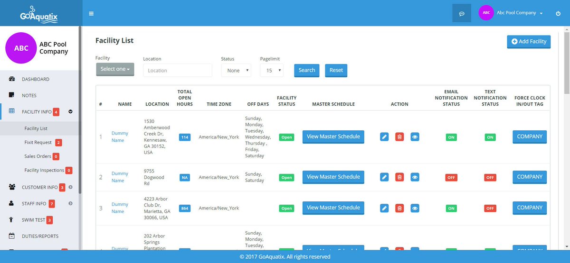Edit the 1530 Amberwood Creek facility
570x263 pixels.
click(x=384, y=137)
